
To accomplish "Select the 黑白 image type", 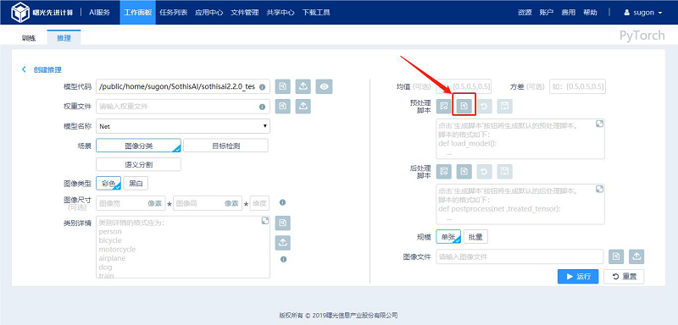I will (136, 184).
